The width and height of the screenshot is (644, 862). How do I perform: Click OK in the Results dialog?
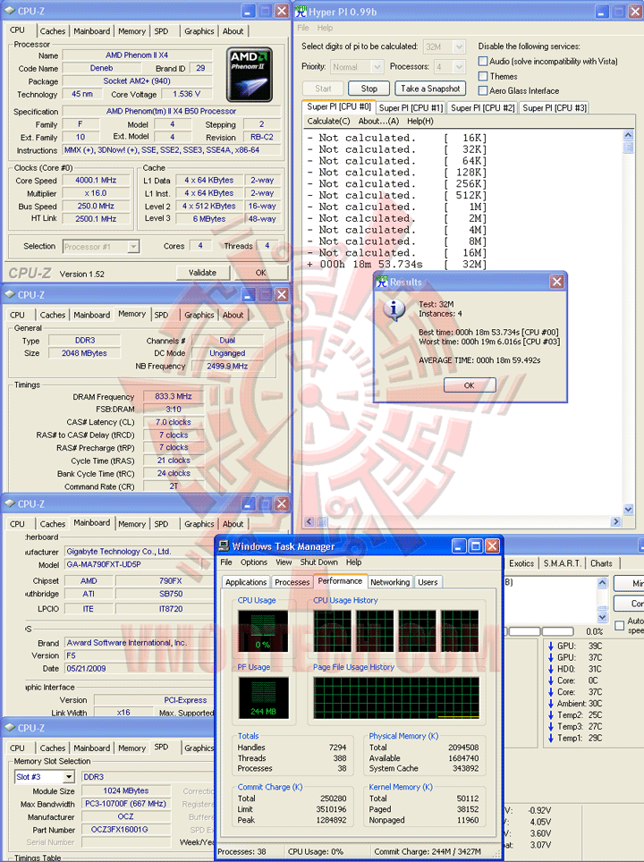coord(469,385)
